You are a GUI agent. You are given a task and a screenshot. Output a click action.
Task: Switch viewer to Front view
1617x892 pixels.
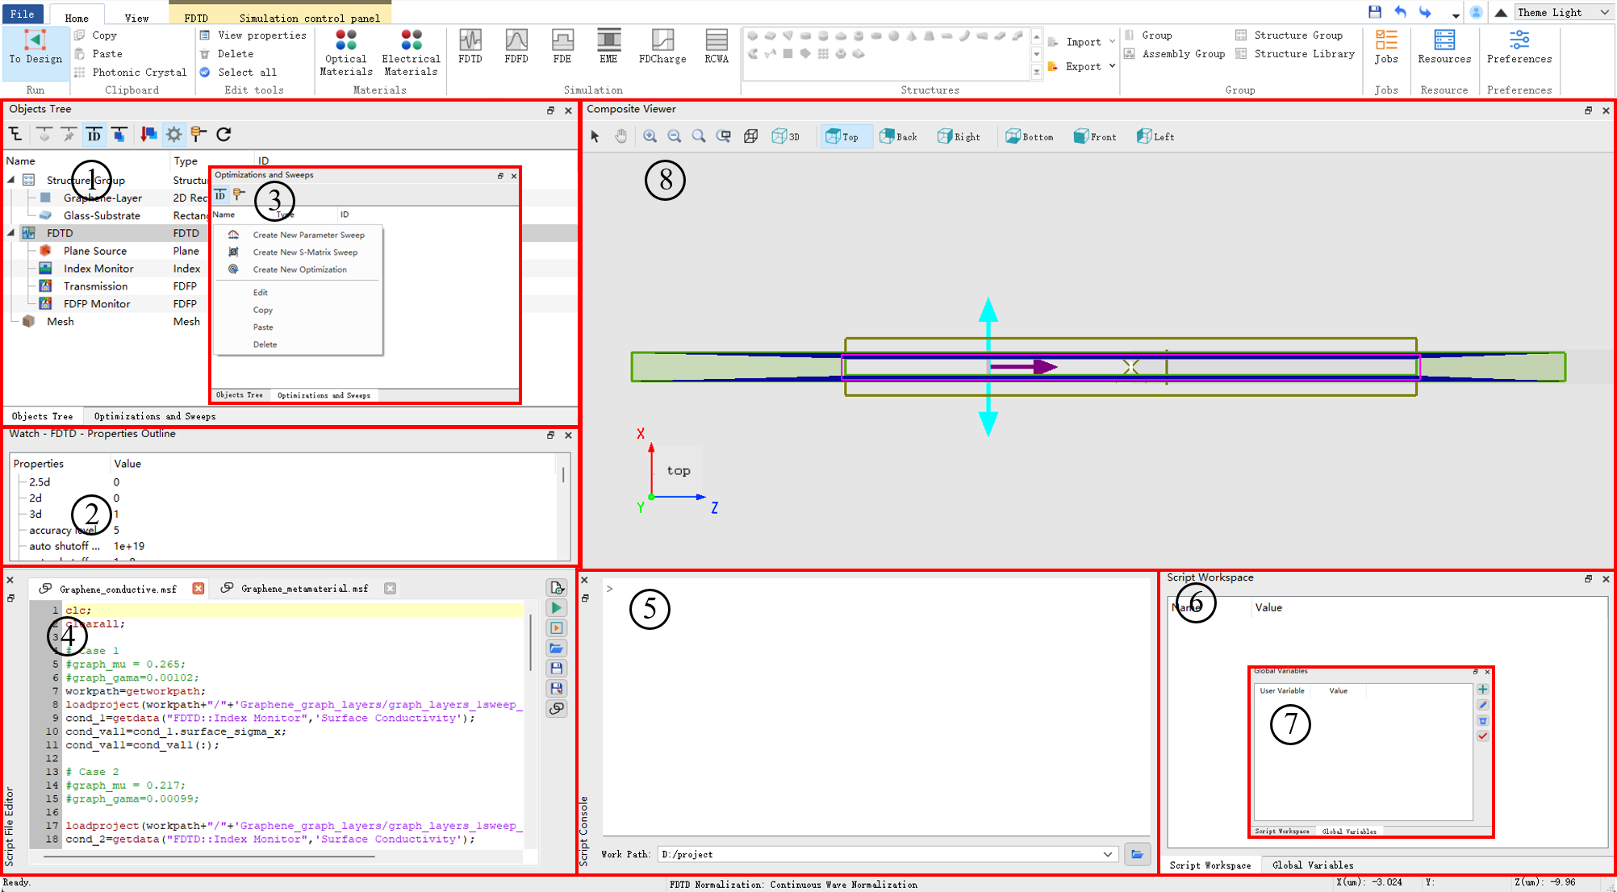tap(1095, 136)
